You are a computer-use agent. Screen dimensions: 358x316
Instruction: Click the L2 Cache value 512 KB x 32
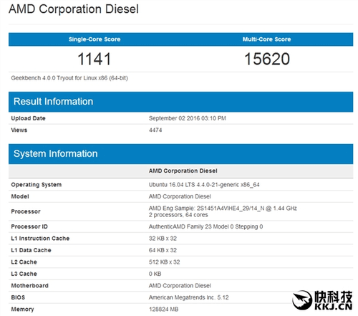[x=164, y=262]
